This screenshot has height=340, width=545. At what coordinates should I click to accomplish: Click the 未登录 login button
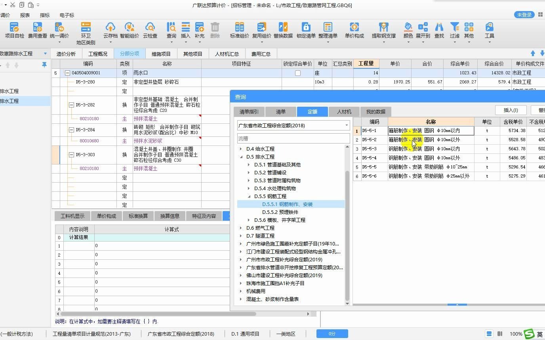(x=525, y=15)
